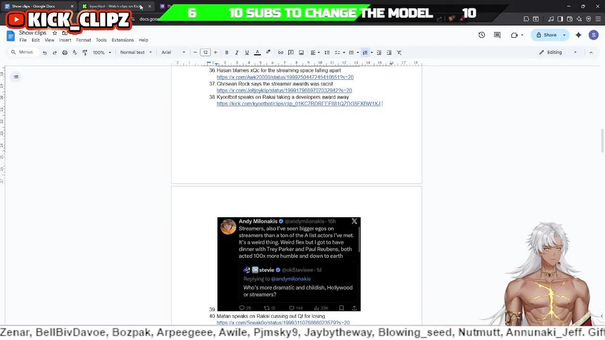The height and width of the screenshot is (340, 605).
Task: Open the text alignment dropdown
Action: [x=315, y=52]
